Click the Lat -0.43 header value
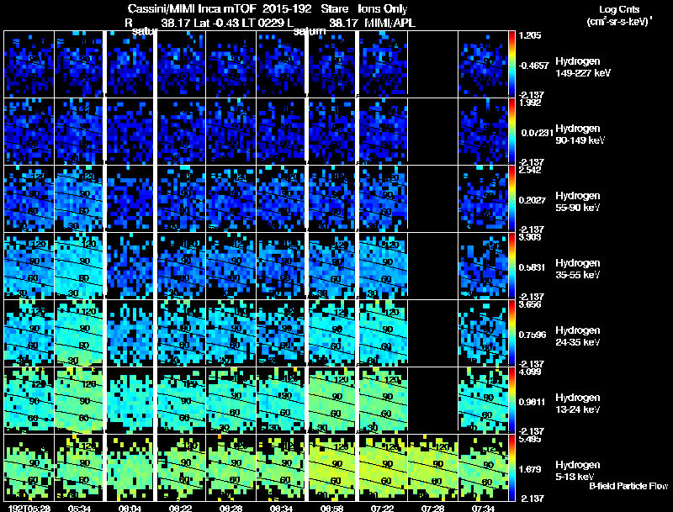Viewport: 673px width, 512px height. tap(217, 23)
